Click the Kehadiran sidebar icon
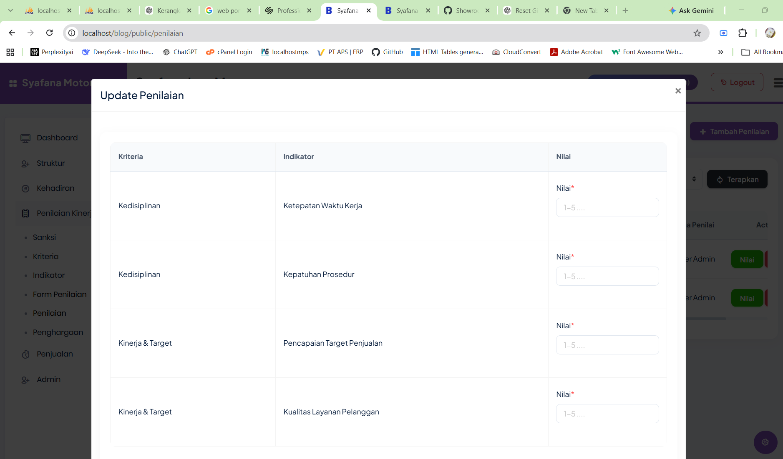The image size is (783, 459). 25,189
